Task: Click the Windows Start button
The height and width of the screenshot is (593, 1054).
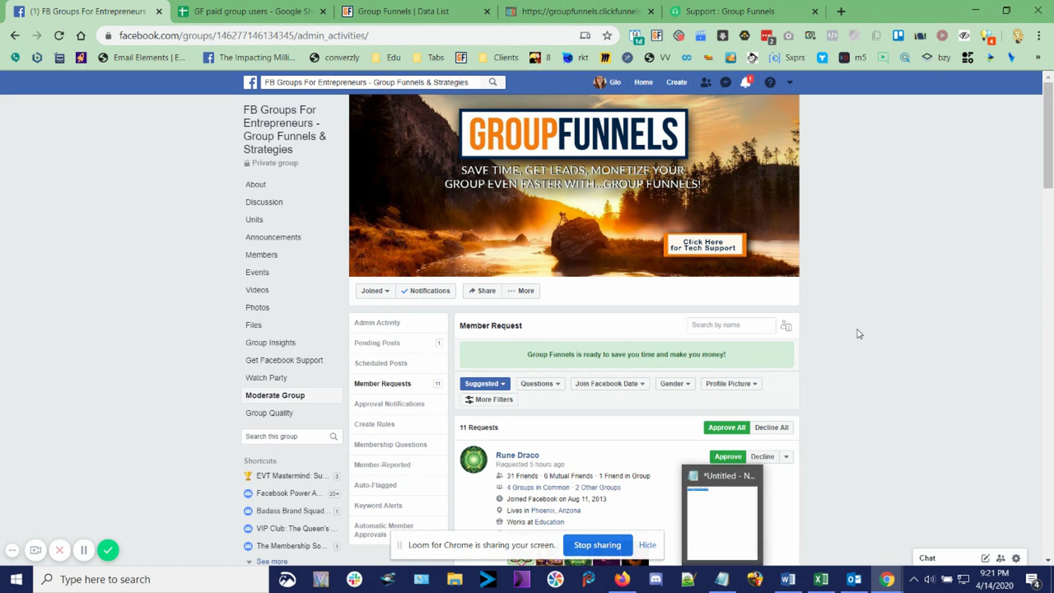Action: tap(16, 579)
